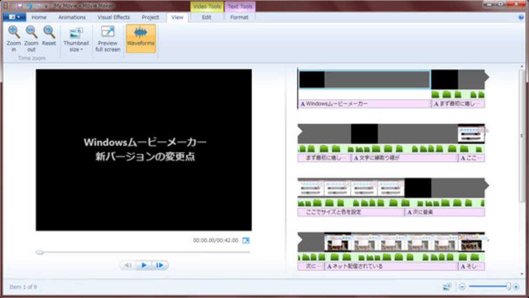The width and height of the screenshot is (529, 298).
Task: Open the blue application menu dropdown
Action: (x=15, y=18)
